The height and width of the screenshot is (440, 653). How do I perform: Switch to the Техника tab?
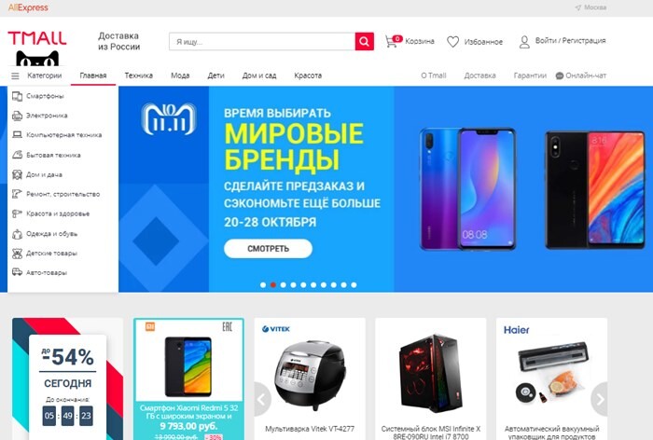click(x=139, y=76)
